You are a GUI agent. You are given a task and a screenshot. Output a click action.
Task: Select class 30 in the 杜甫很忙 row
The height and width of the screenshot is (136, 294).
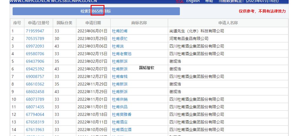(57, 39)
